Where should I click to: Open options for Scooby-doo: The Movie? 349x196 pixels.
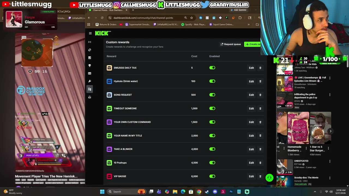(x=330, y=178)
